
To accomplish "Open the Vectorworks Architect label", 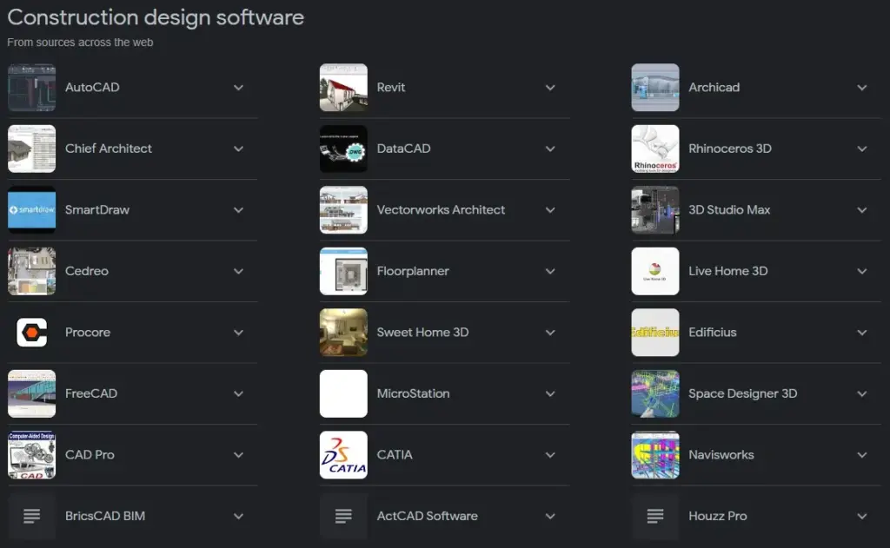I will pyautogui.click(x=441, y=210).
